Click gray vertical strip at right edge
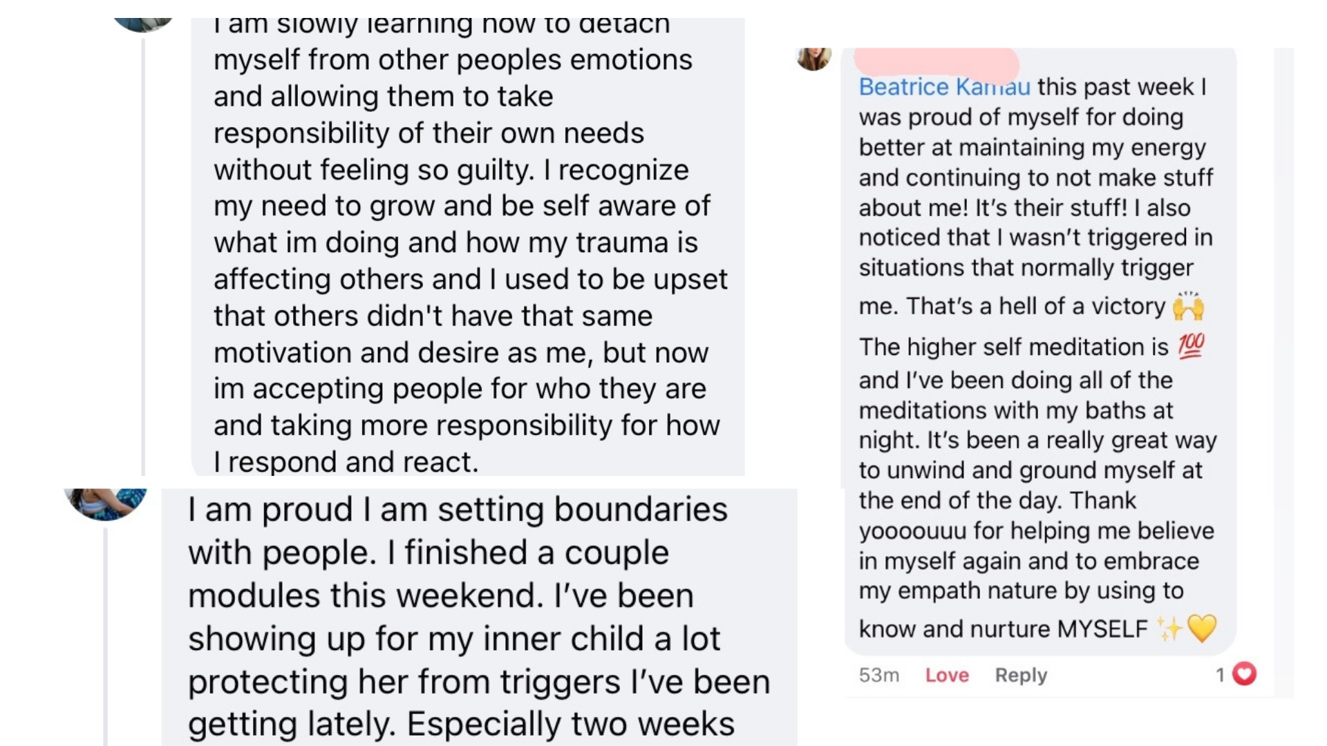 (1283, 373)
